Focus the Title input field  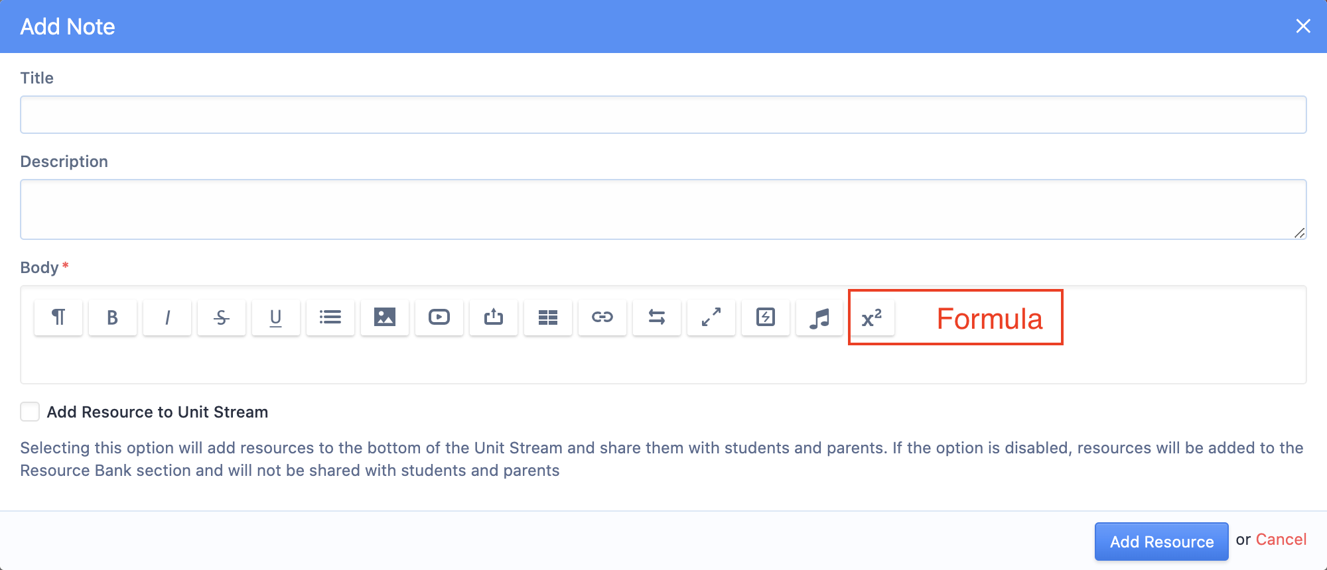tap(663, 115)
